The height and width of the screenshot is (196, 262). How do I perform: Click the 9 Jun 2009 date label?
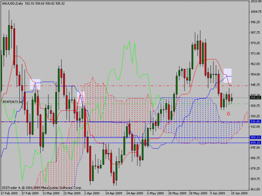click(218, 193)
